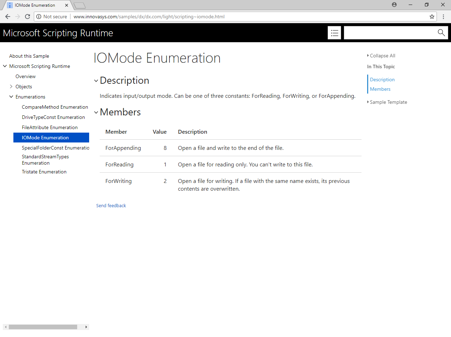The width and height of the screenshot is (451, 337).
Task: Open the Overview topic
Action: pyautogui.click(x=25, y=76)
